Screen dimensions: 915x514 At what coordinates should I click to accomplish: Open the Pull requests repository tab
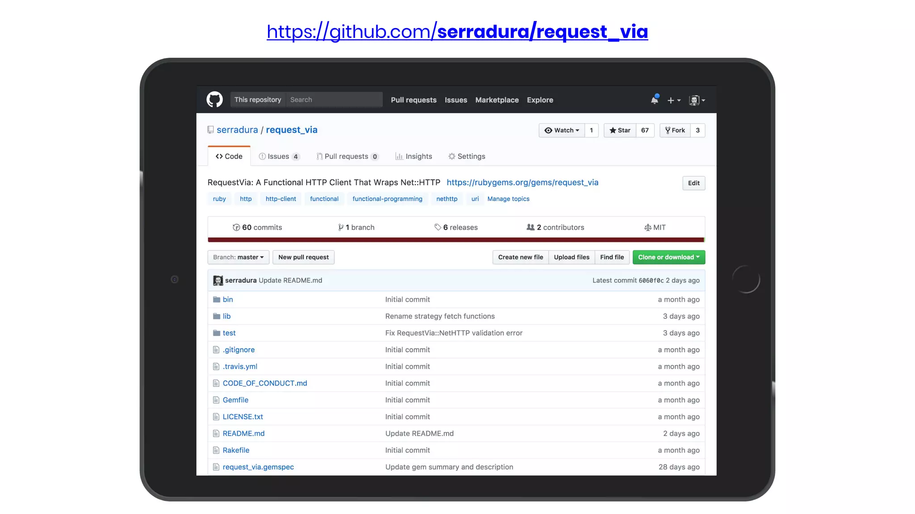pos(348,156)
